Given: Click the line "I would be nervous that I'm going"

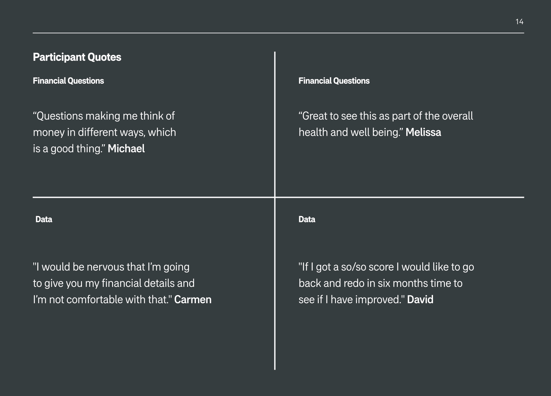Looking at the screenshot, I should [111, 267].
